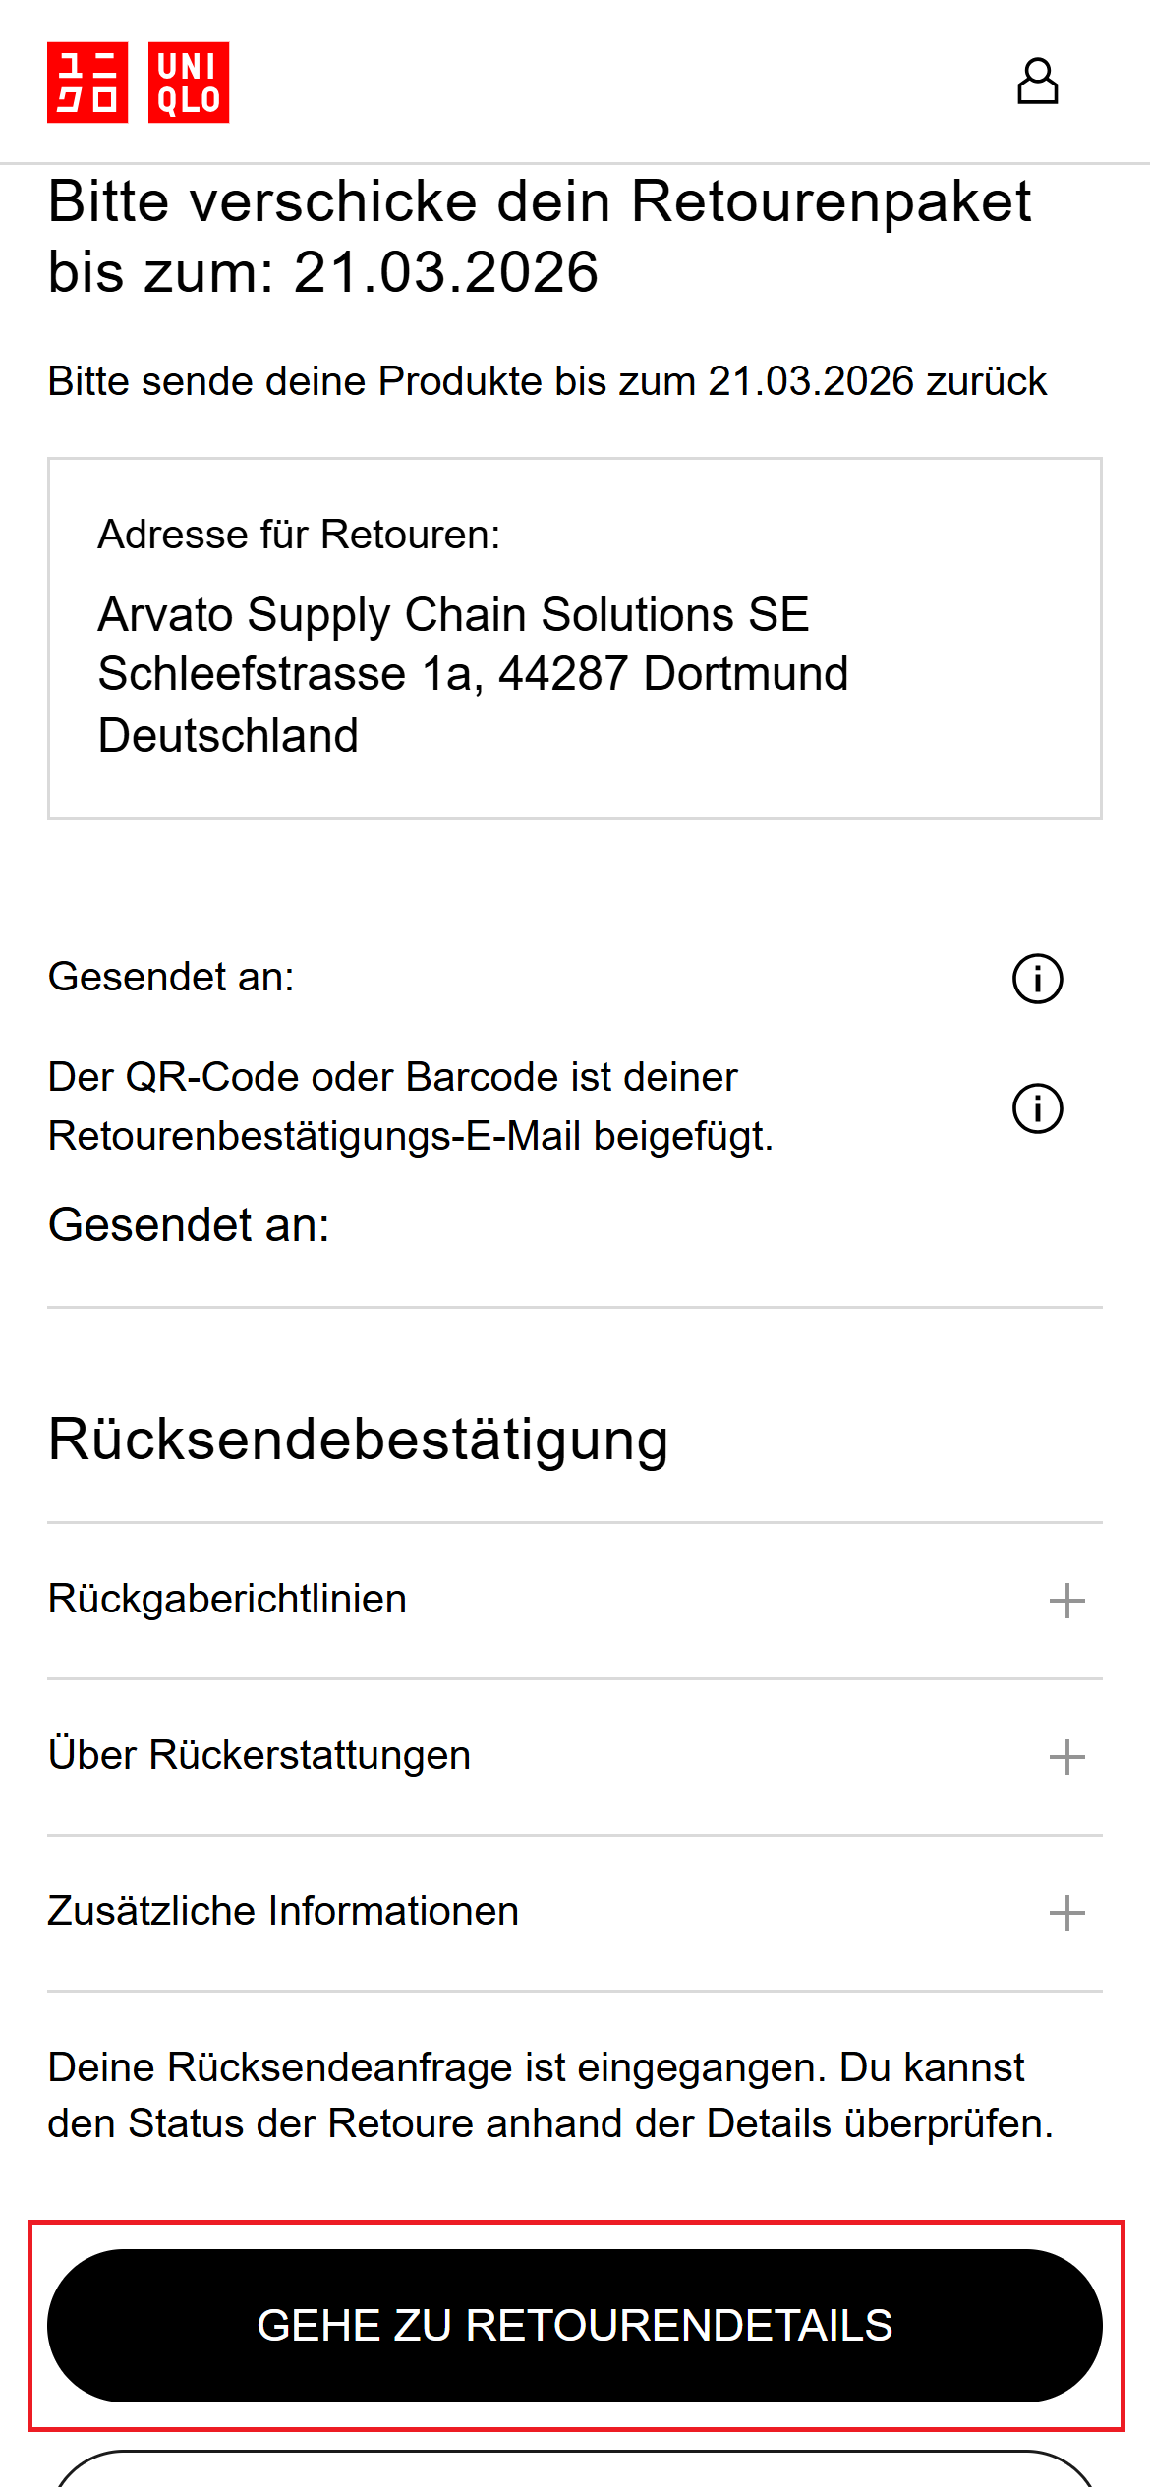Open the user account profile icon
This screenshot has height=2487, width=1150.
click(1037, 82)
